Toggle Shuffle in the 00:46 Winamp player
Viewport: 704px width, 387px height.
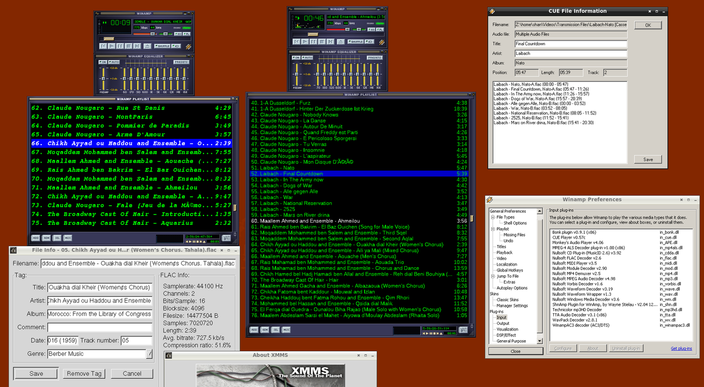pyautogui.click(x=356, y=42)
